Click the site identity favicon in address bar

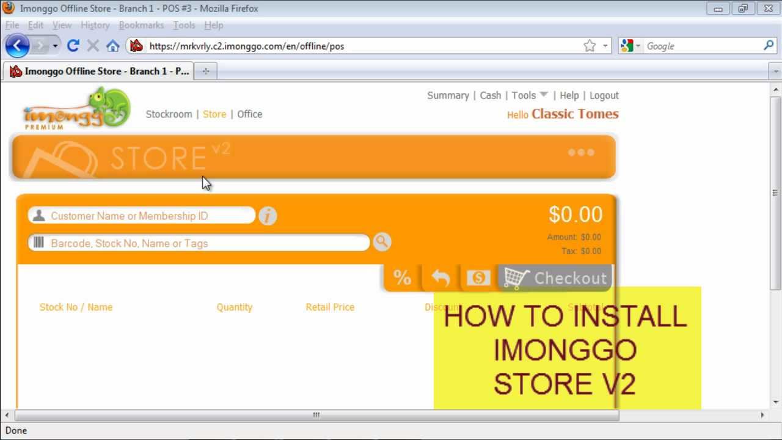click(x=137, y=46)
